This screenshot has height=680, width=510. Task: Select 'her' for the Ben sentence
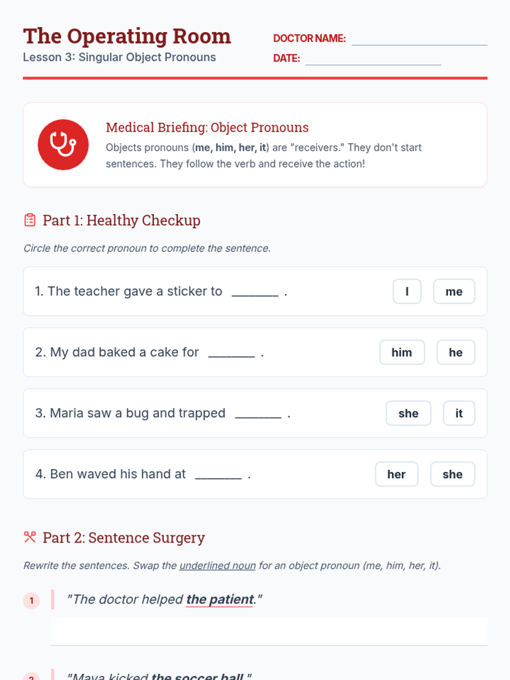click(x=396, y=474)
